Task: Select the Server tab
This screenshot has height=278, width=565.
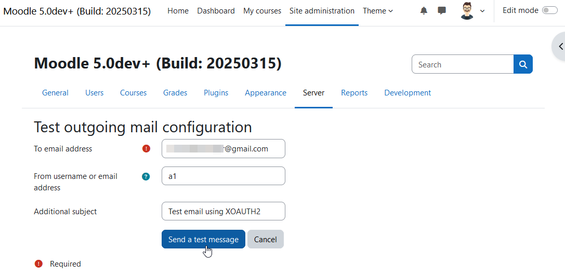Action: pyautogui.click(x=313, y=93)
